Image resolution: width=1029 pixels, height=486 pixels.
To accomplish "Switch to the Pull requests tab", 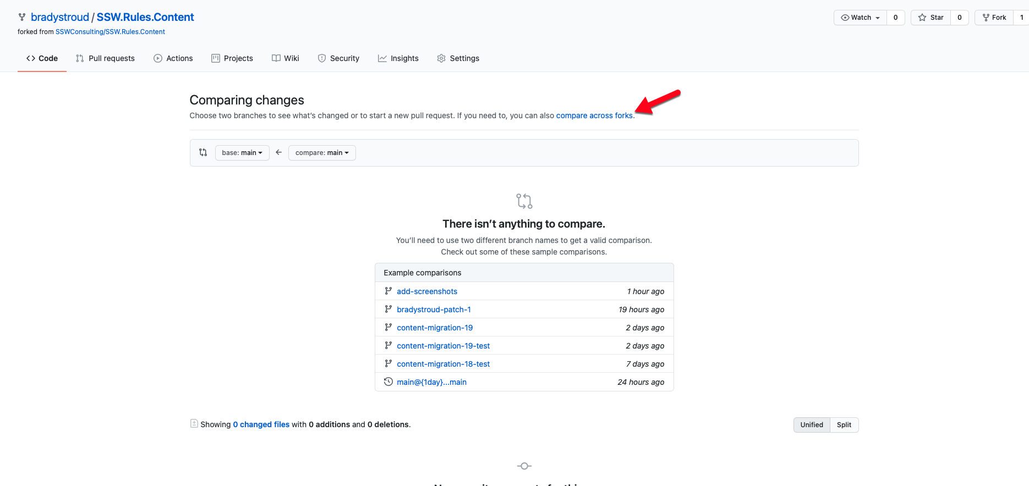I will click(x=105, y=58).
